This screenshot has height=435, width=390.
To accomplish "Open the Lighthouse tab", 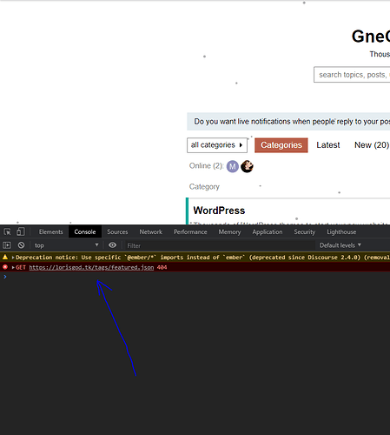I will pyautogui.click(x=341, y=231).
